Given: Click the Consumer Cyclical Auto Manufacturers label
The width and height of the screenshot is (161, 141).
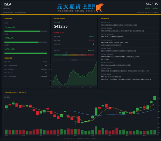Looking at the screenshot, I should (14, 12).
